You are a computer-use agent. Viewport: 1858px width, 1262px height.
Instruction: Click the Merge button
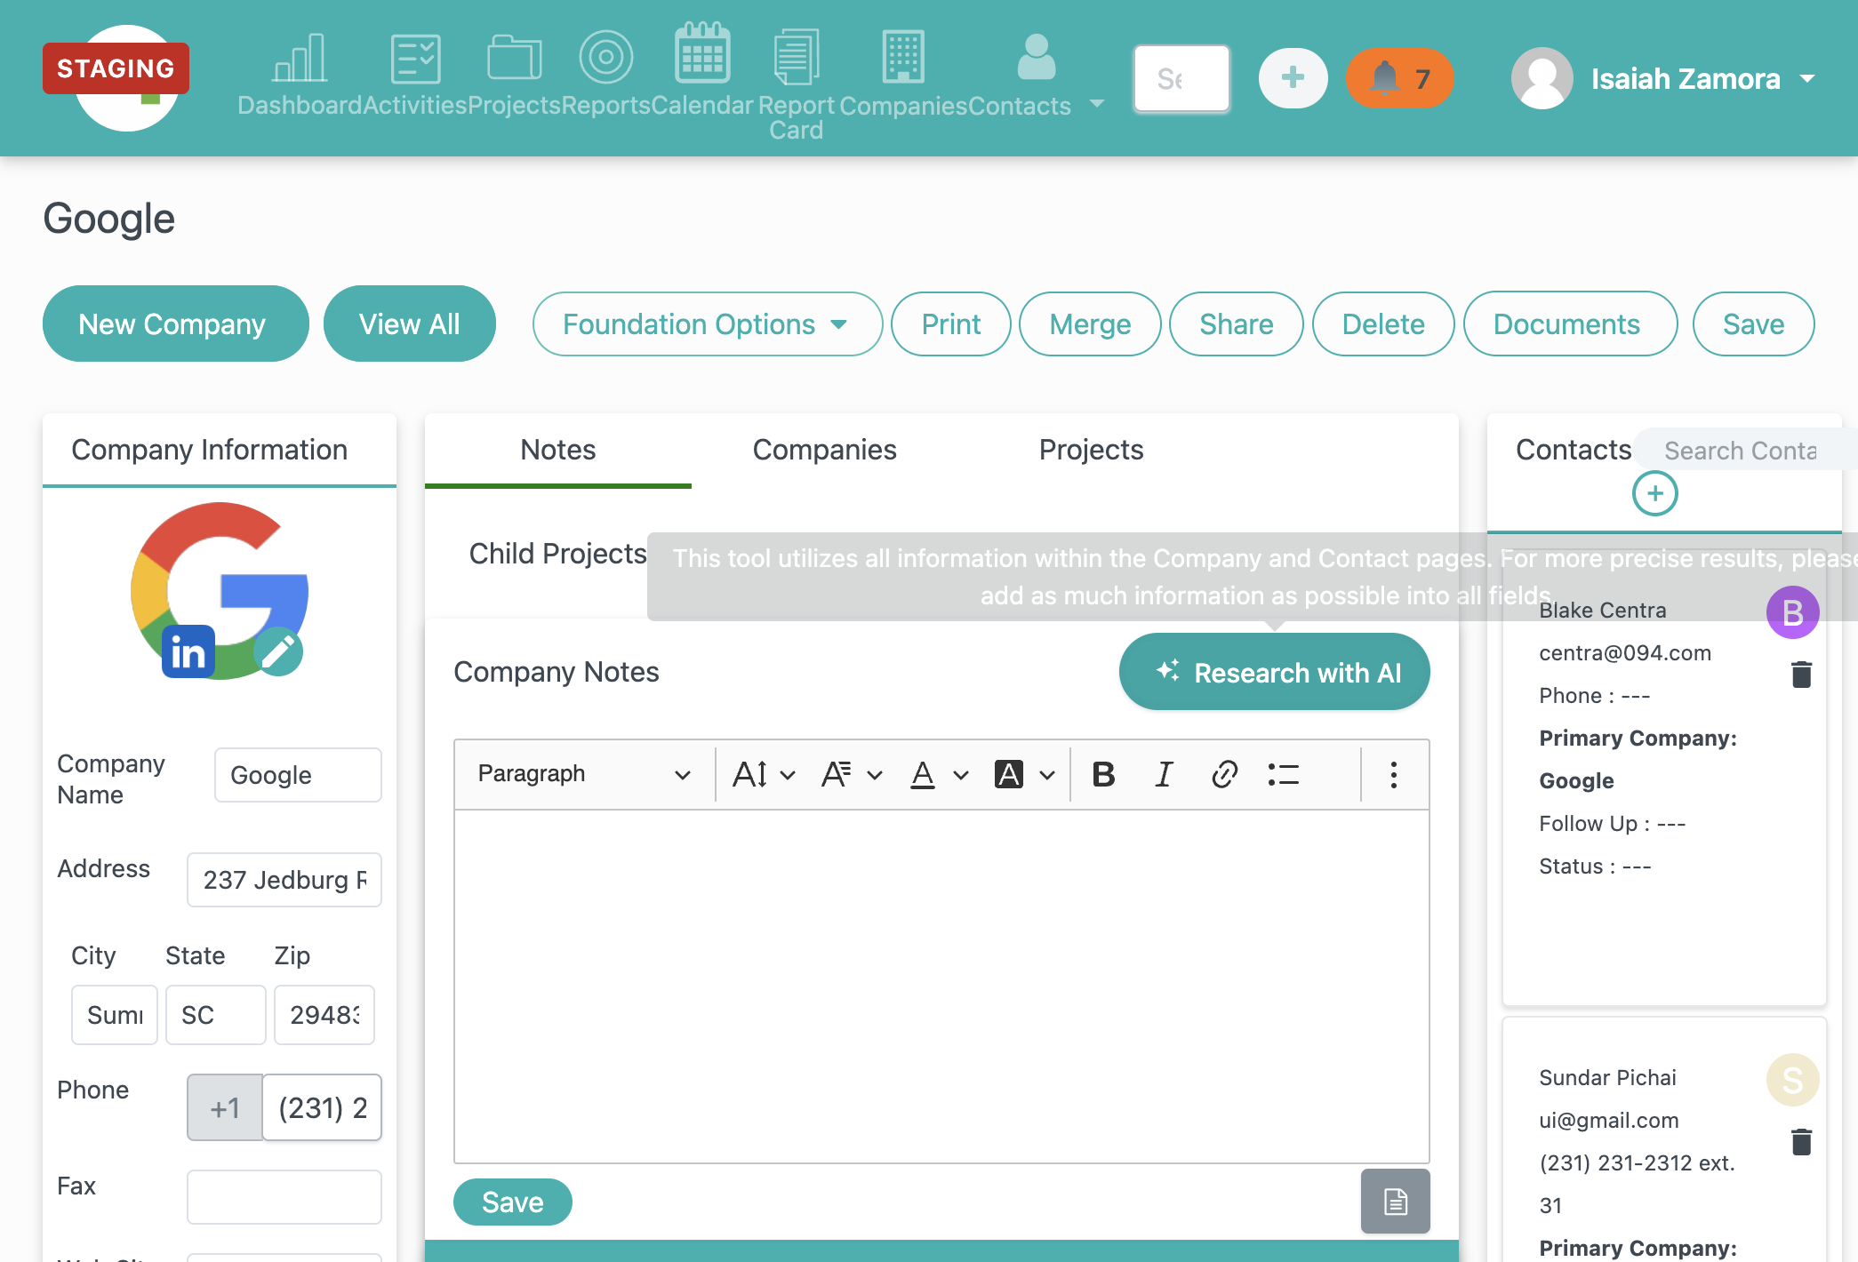tap(1090, 324)
